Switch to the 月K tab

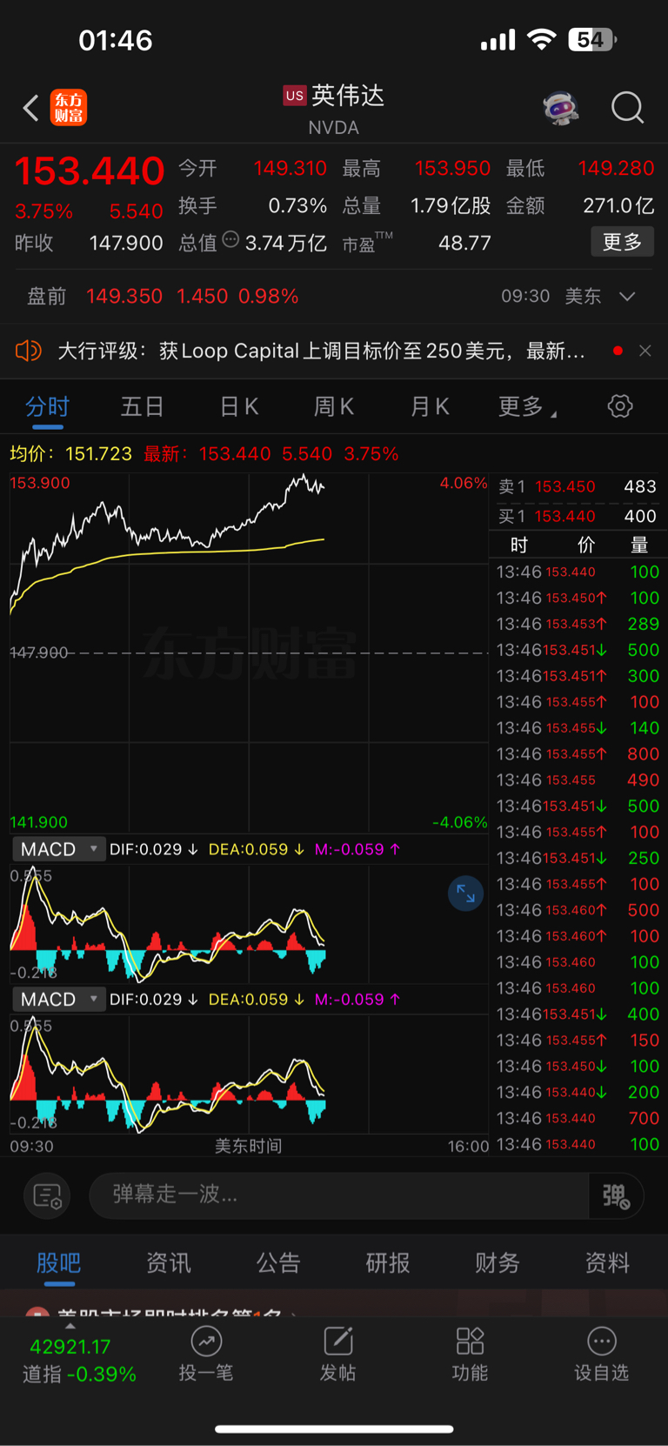click(x=430, y=406)
